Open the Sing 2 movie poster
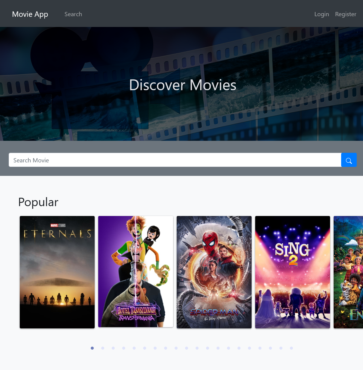This screenshot has width=363, height=370. click(293, 272)
